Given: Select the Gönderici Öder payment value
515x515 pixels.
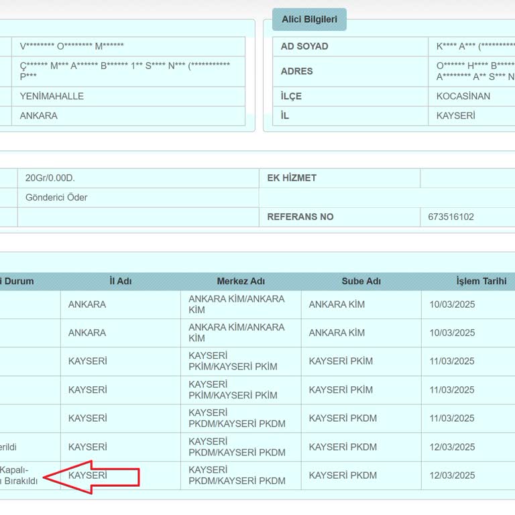Looking at the screenshot, I should (x=56, y=197).
